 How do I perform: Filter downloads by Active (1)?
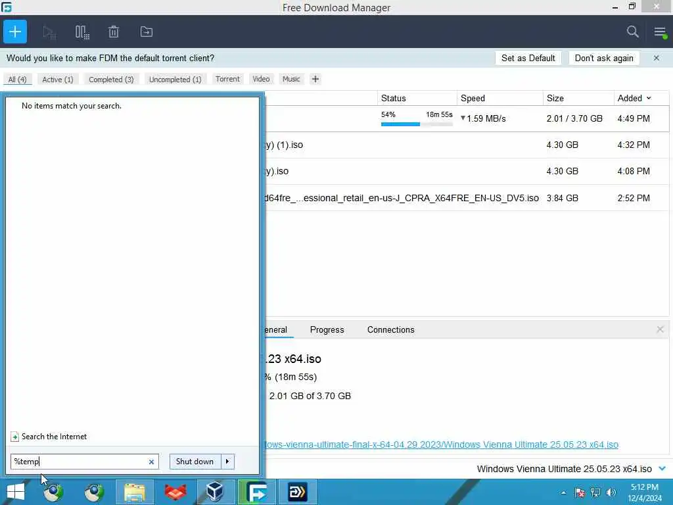[58, 80]
